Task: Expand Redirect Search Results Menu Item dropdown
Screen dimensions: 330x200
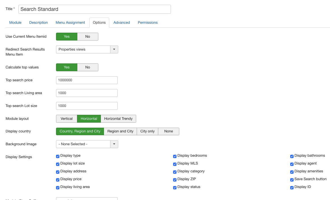Action: coord(114,49)
